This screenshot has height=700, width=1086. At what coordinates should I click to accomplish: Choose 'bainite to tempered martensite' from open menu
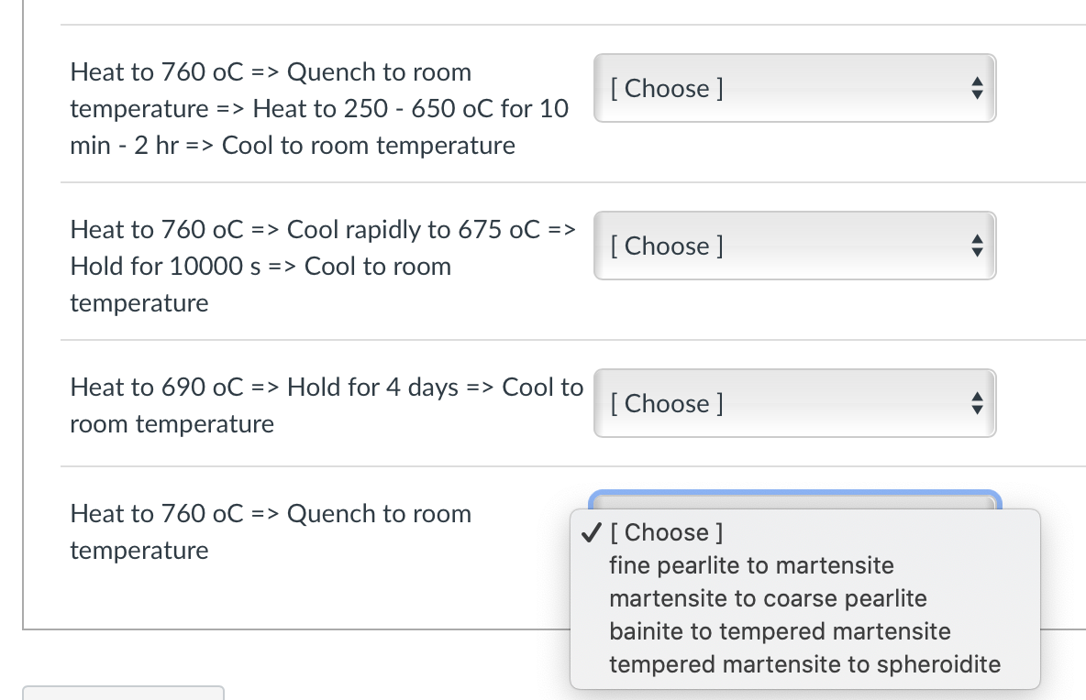pyautogui.click(x=781, y=631)
